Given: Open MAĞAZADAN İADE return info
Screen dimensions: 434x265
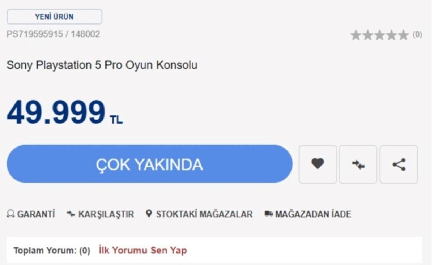Looking at the screenshot, I should click(x=308, y=214).
